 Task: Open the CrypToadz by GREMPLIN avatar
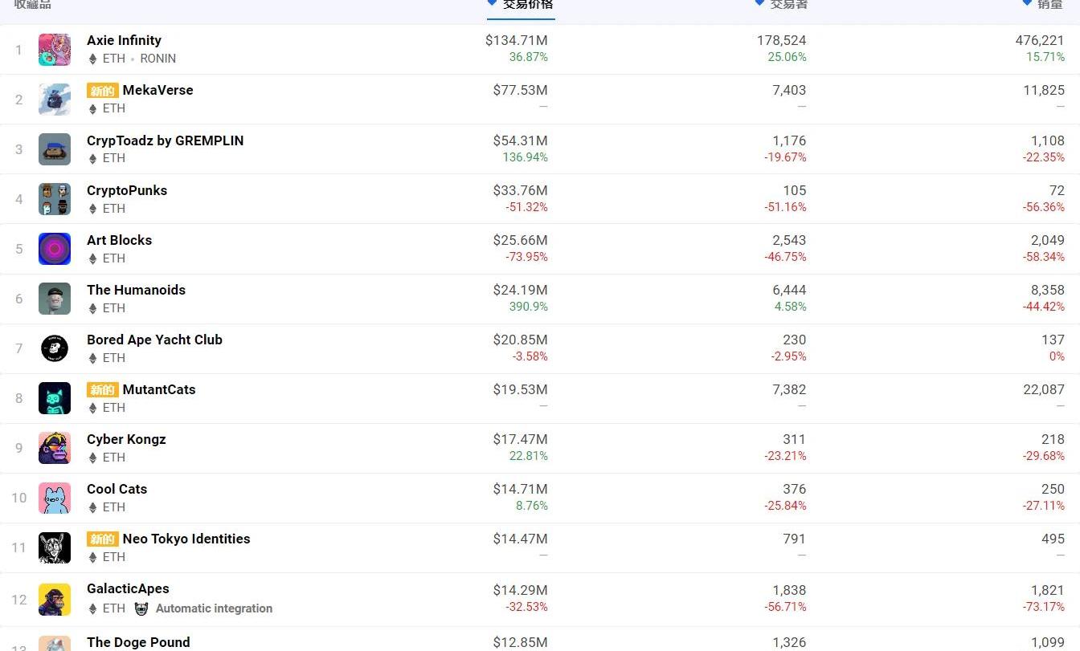(x=55, y=149)
